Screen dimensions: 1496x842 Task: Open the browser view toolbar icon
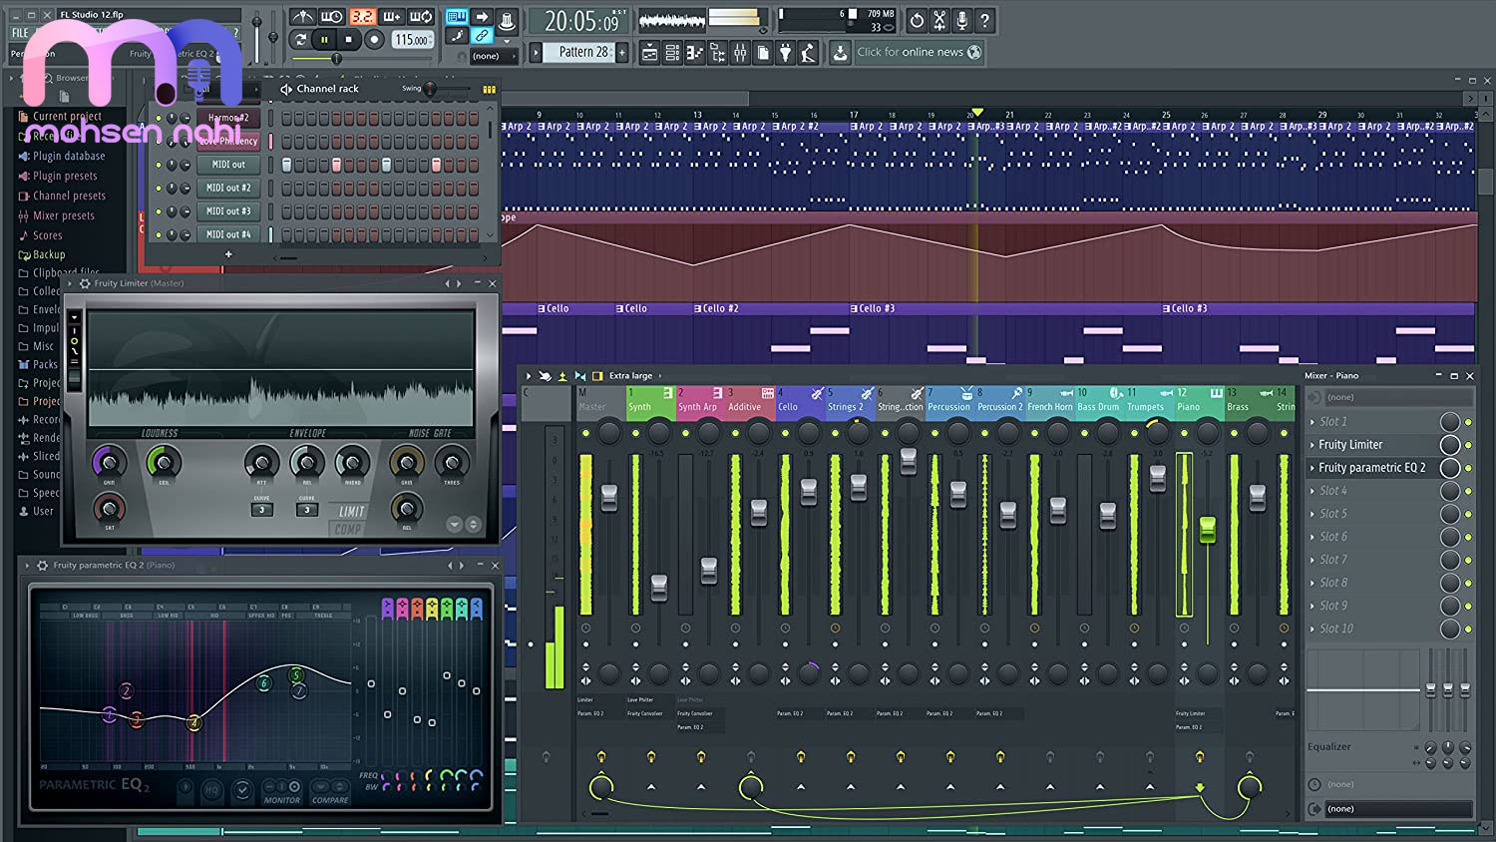point(718,53)
